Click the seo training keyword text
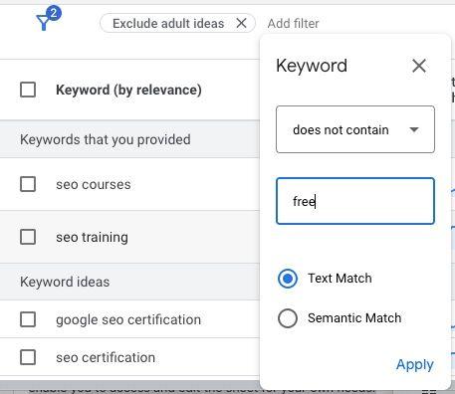The width and height of the screenshot is (455, 394). tap(92, 237)
